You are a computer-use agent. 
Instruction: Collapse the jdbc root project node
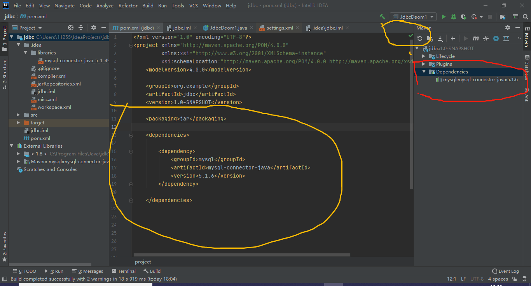[x=11, y=37]
